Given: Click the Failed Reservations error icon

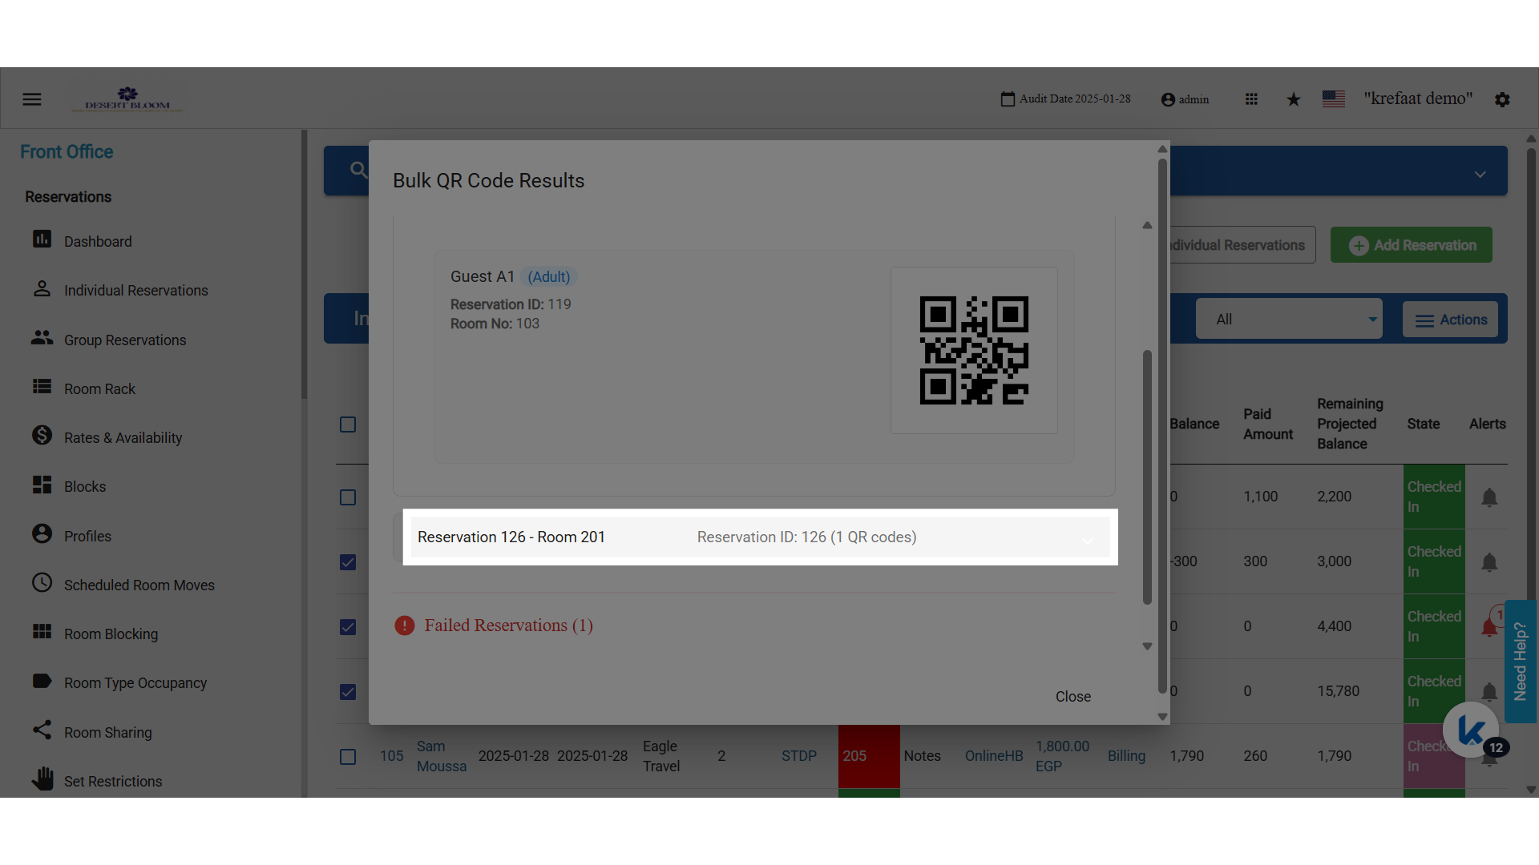Looking at the screenshot, I should pos(405,626).
